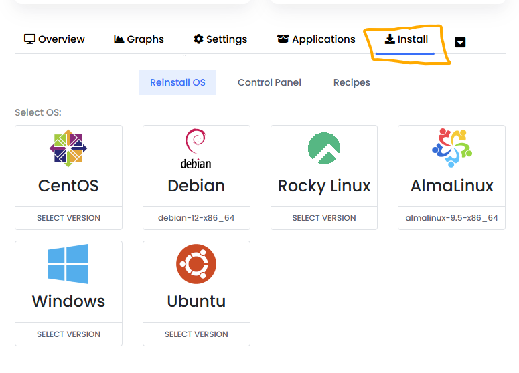Select the Reinstall OS sub-tab
Image resolution: width=519 pixels, height=373 pixels.
pos(177,82)
